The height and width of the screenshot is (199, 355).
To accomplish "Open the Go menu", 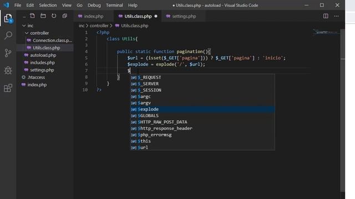I will pos(79,5).
